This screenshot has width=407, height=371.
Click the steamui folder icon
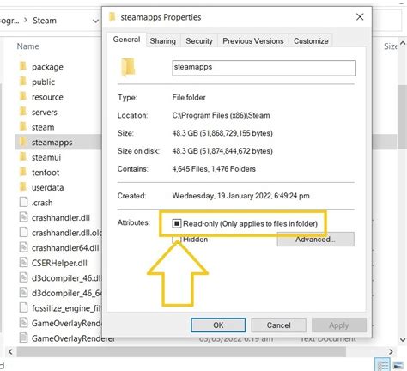(23, 157)
